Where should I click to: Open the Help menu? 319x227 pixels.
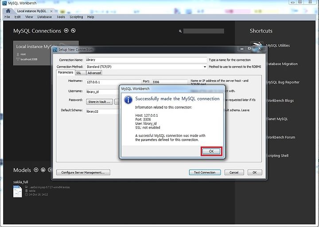coord(90,17)
